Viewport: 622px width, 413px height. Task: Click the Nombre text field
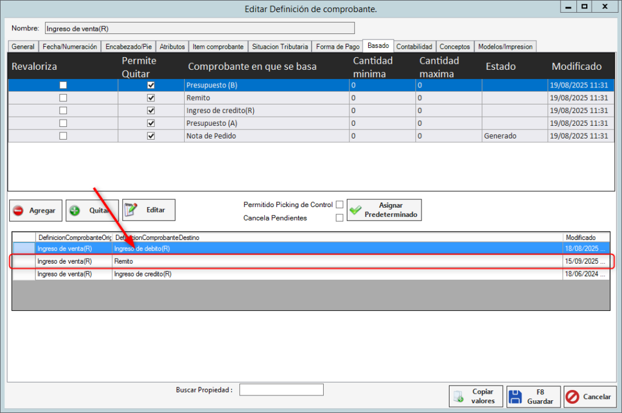pyautogui.click(x=199, y=28)
